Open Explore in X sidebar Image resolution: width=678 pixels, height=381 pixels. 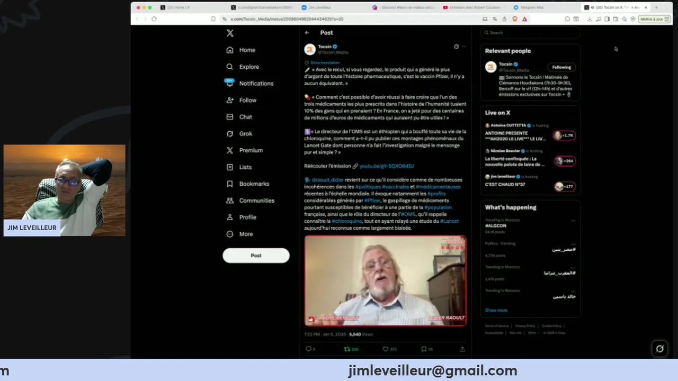point(243,67)
